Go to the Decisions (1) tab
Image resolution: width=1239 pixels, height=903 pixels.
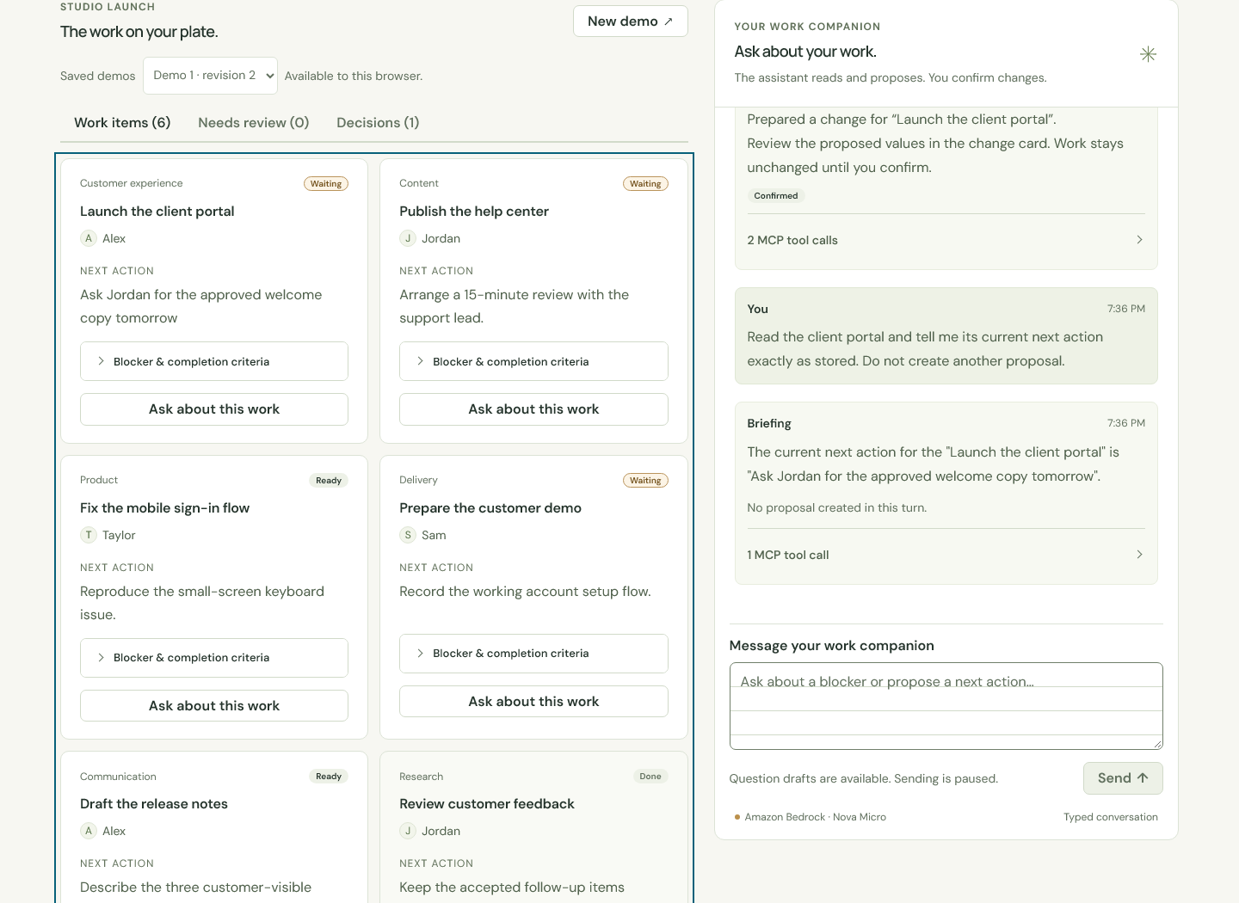[x=378, y=123]
